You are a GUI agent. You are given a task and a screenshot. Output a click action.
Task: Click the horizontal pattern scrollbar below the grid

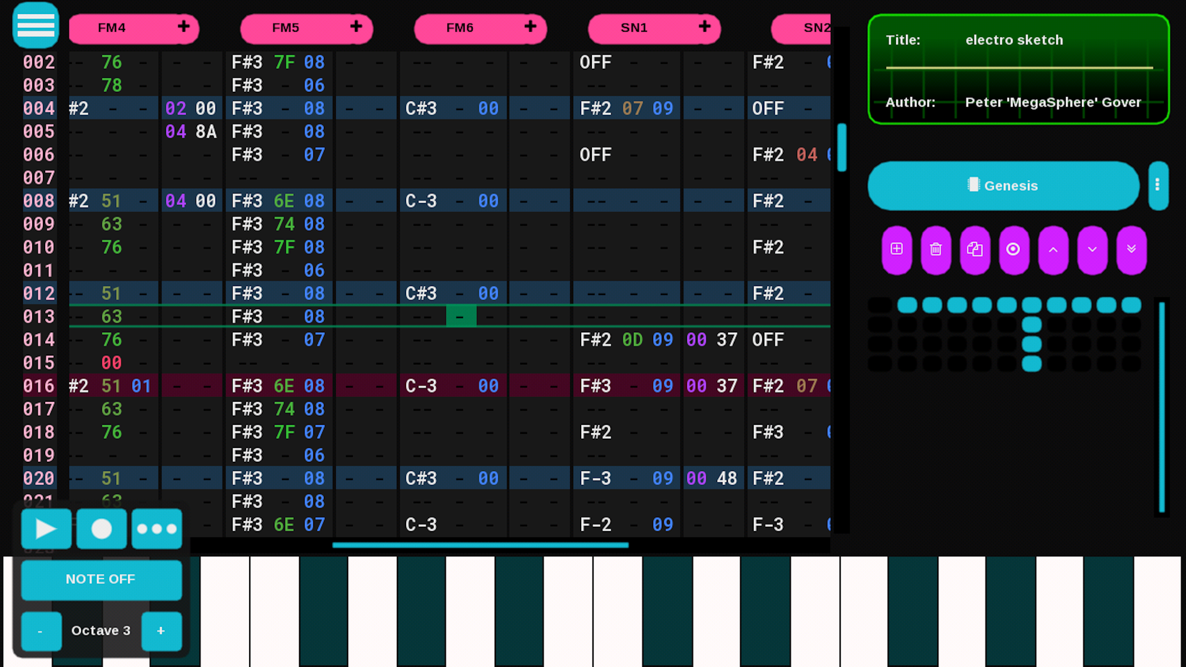(480, 545)
